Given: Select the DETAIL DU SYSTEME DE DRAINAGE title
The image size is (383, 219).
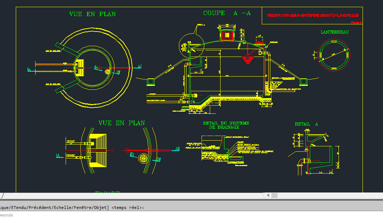Looking at the screenshot, I should point(226,125).
